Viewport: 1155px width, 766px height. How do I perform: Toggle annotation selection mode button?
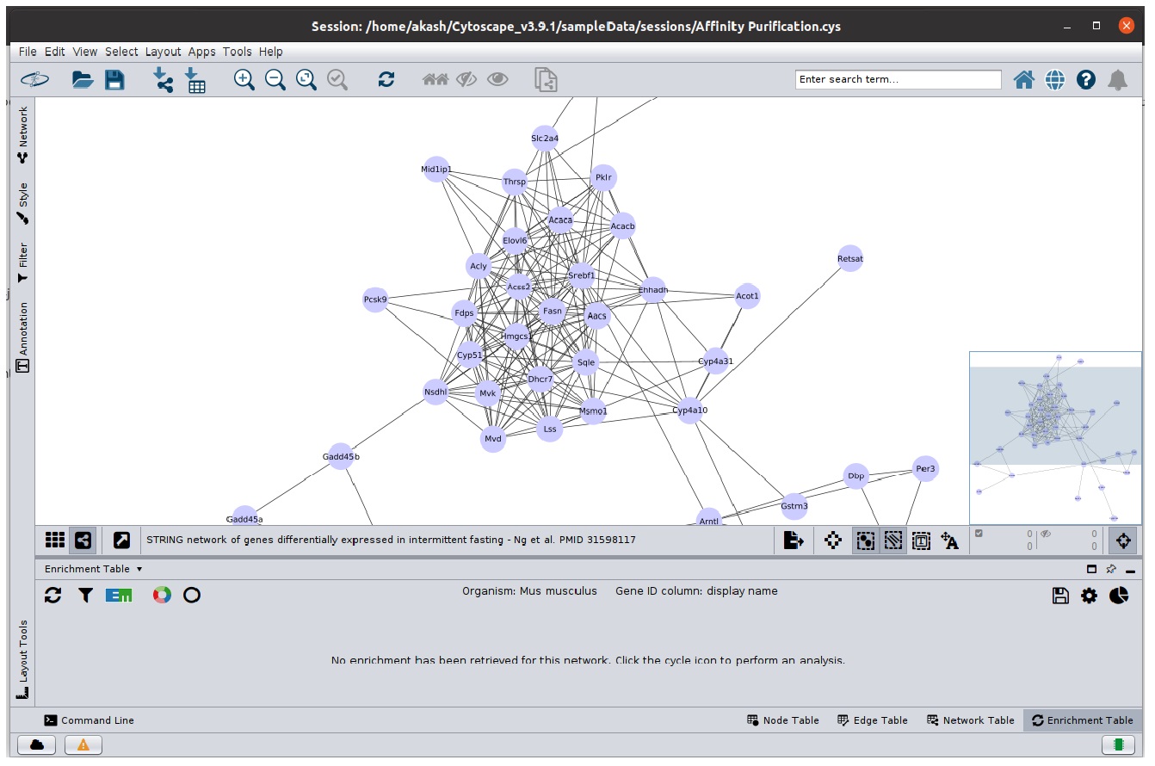pyautogui.click(x=921, y=541)
